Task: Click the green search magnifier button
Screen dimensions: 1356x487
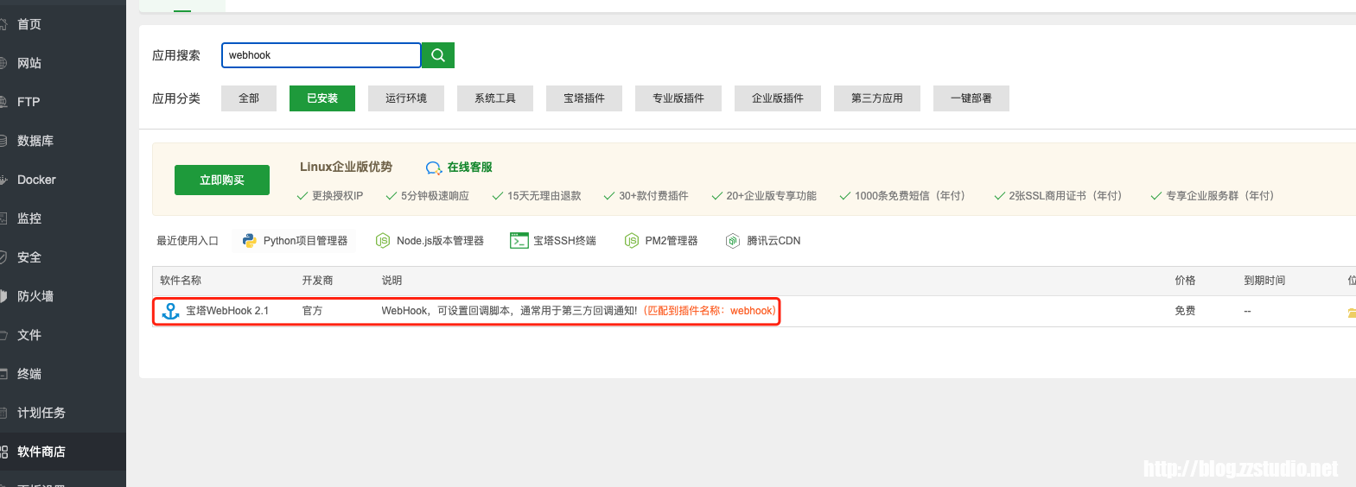Action: [x=438, y=55]
